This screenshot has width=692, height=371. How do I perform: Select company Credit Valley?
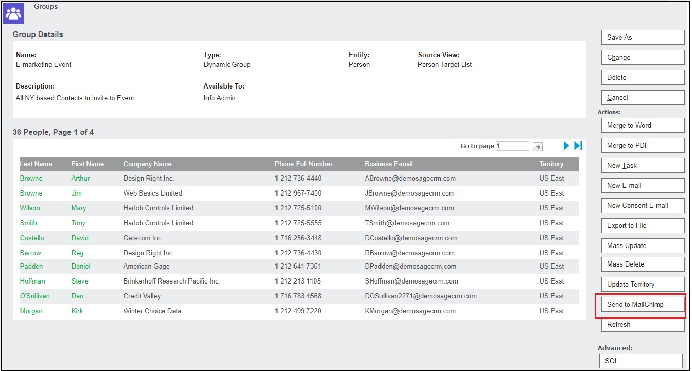click(142, 296)
